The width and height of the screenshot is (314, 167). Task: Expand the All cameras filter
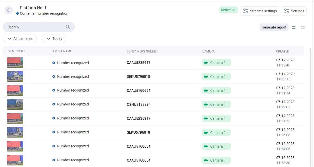coord(20,39)
